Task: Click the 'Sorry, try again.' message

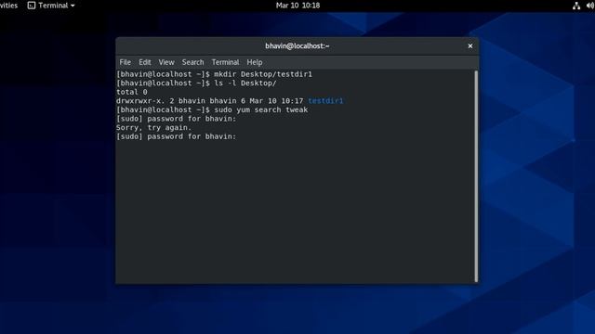Action: pos(154,128)
